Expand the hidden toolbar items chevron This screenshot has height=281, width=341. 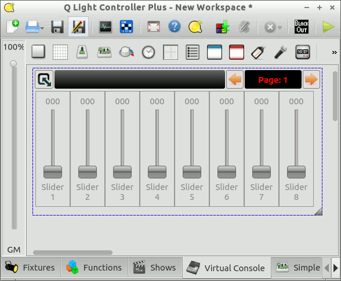click(334, 52)
